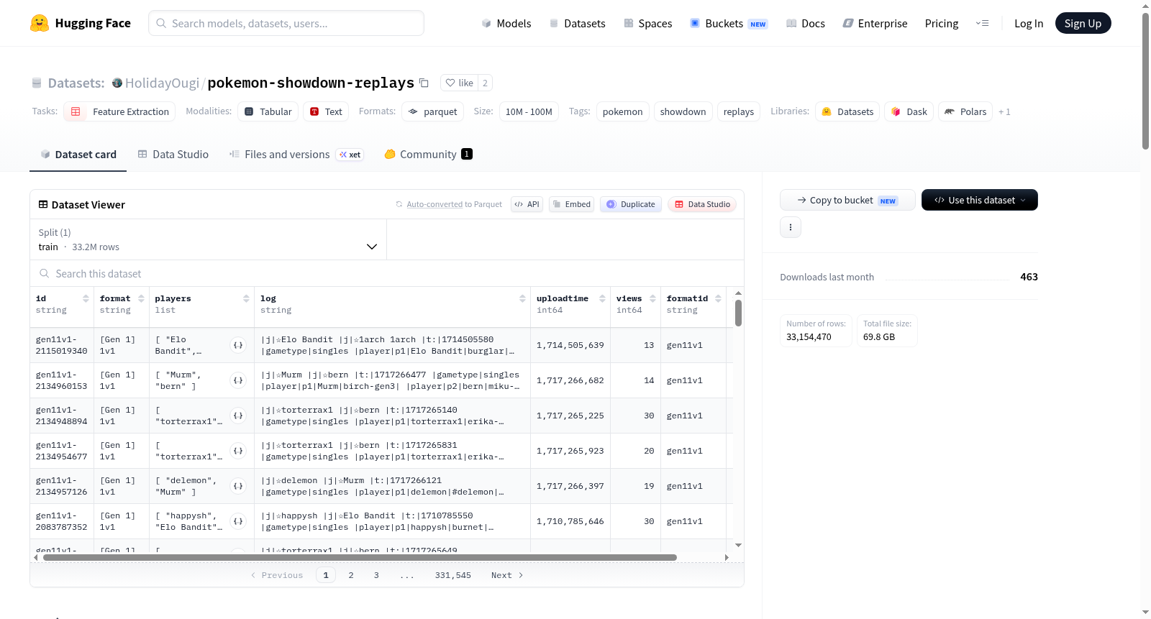Click the Duplicate button
This screenshot has width=1151, height=619.
point(631,204)
